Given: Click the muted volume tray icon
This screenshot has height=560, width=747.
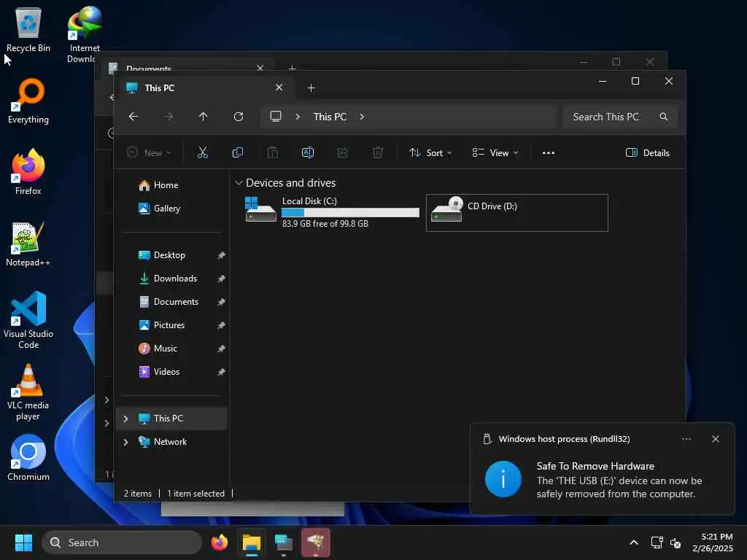Looking at the screenshot, I should click(676, 542).
